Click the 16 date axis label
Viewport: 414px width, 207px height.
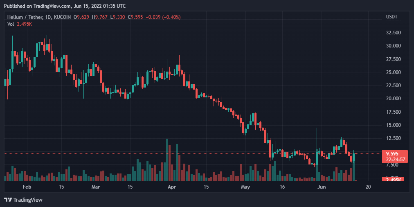[282, 187]
